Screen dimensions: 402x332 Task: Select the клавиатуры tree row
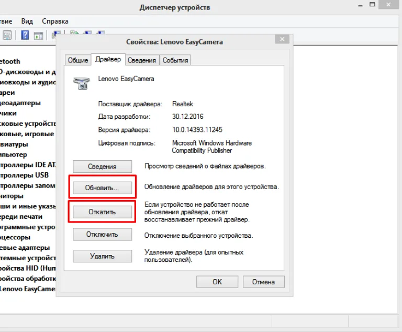[x=14, y=144]
